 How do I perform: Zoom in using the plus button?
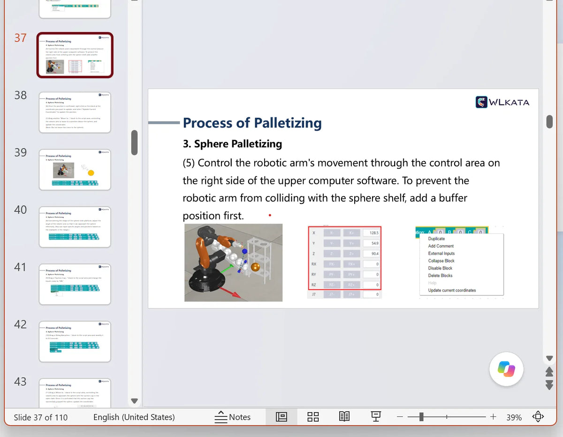point(493,417)
